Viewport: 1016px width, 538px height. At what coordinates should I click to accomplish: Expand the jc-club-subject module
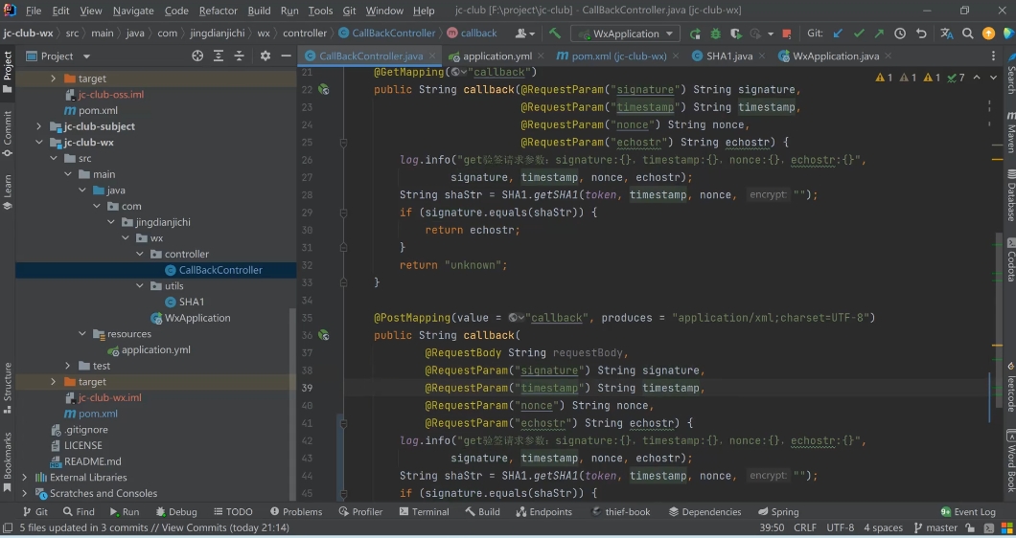click(39, 126)
